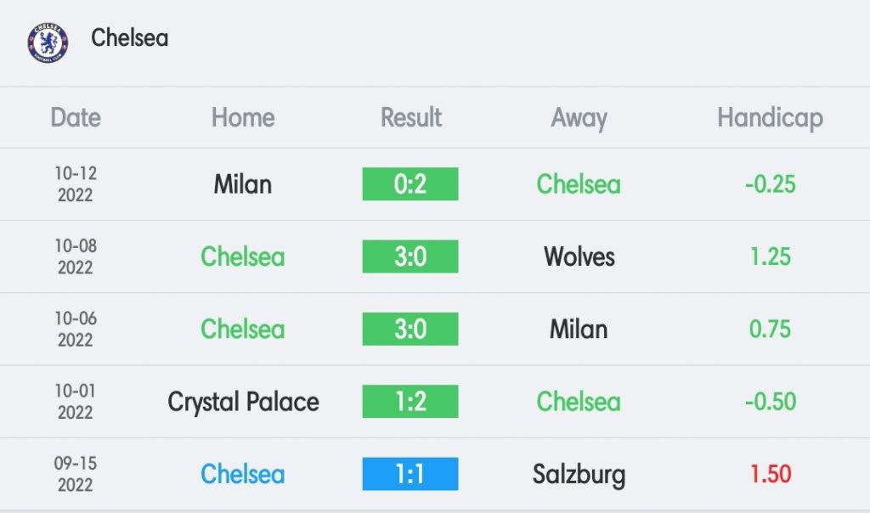The width and height of the screenshot is (870, 513).
Task: Click blue Chelsea home name in 09-15 row
Action: (242, 474)
